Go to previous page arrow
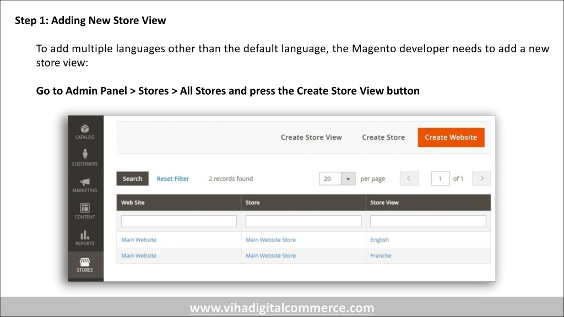The width and height of the screenshot is (564, 317). coord(409,179)
